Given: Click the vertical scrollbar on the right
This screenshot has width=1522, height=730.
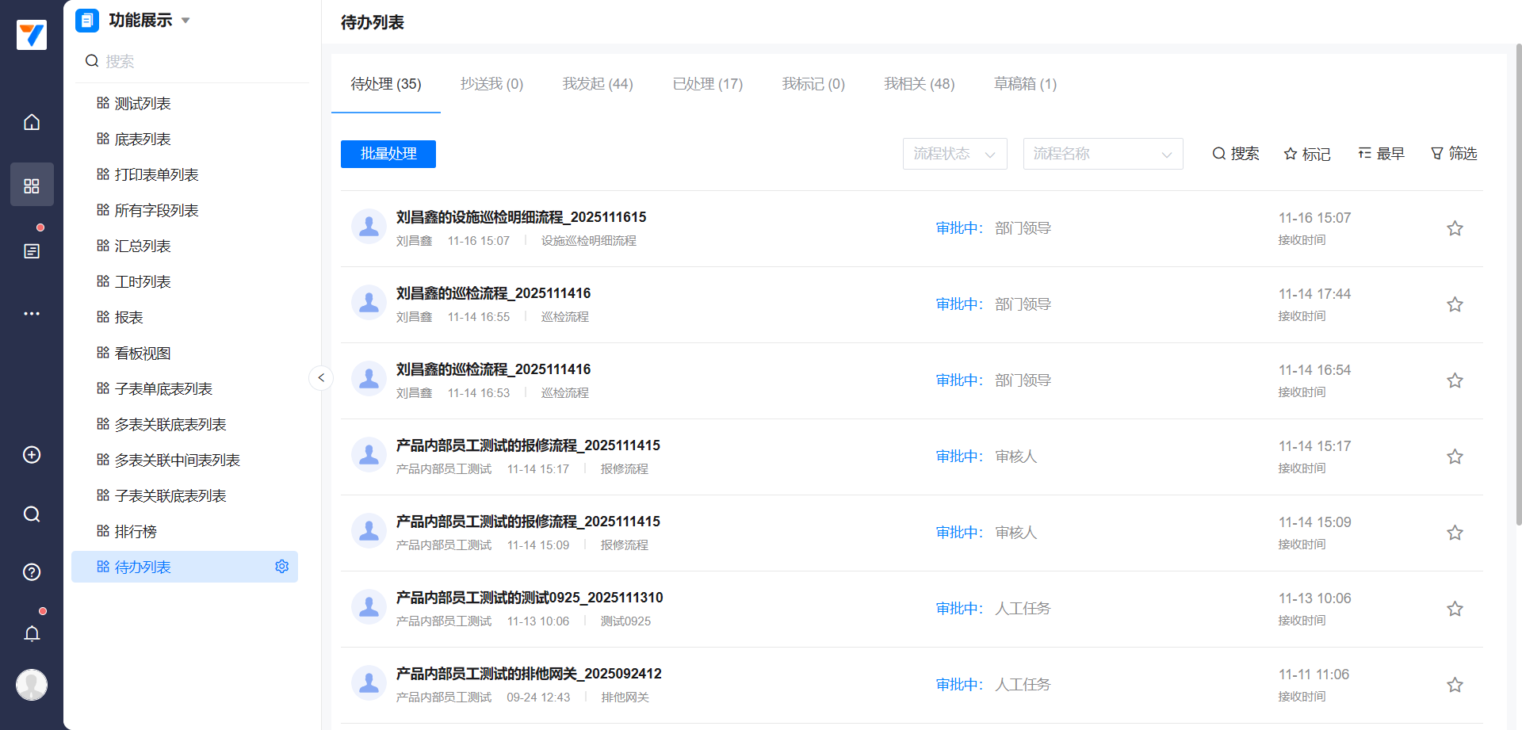Looking at the screenshot, I should pyautogui.click(x=1518, y=285).
